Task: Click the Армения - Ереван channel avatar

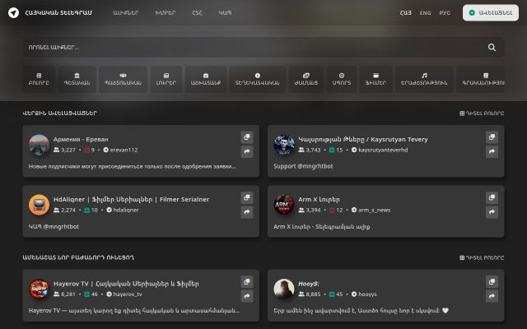Action: pyautogui.click(x=39, y=145)
